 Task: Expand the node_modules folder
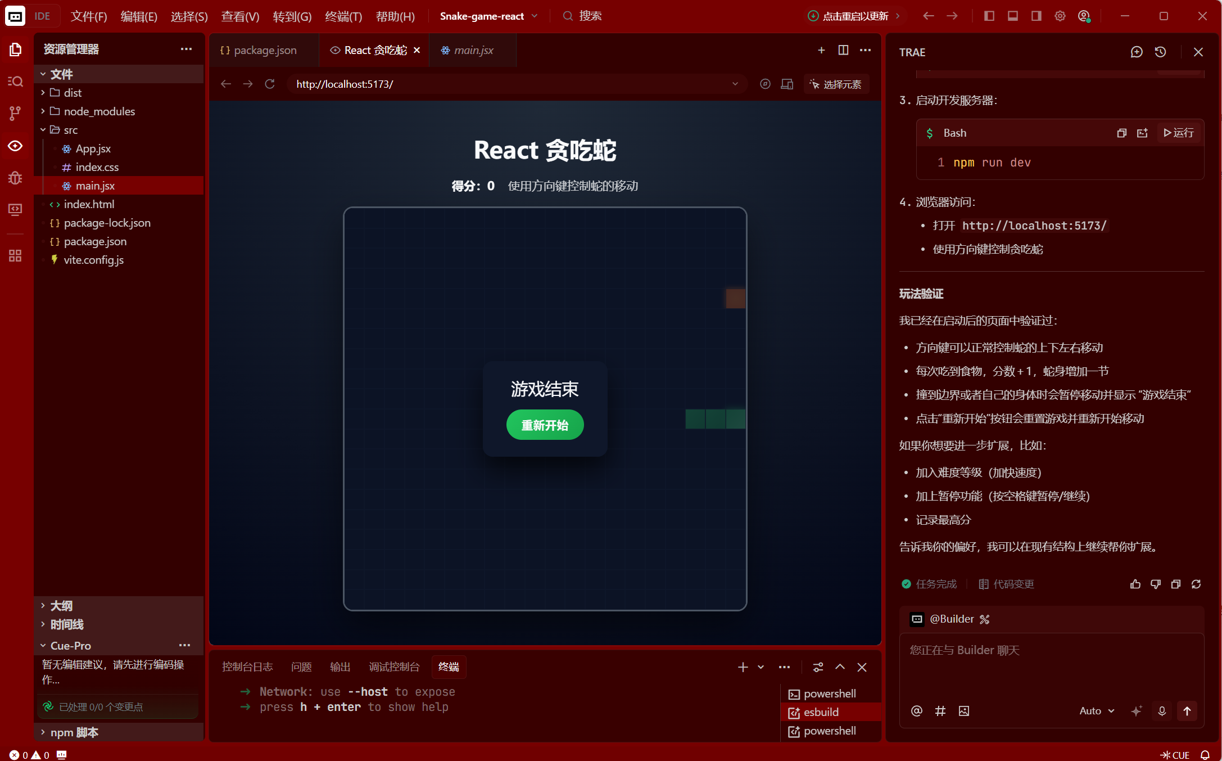pos(99,111)
